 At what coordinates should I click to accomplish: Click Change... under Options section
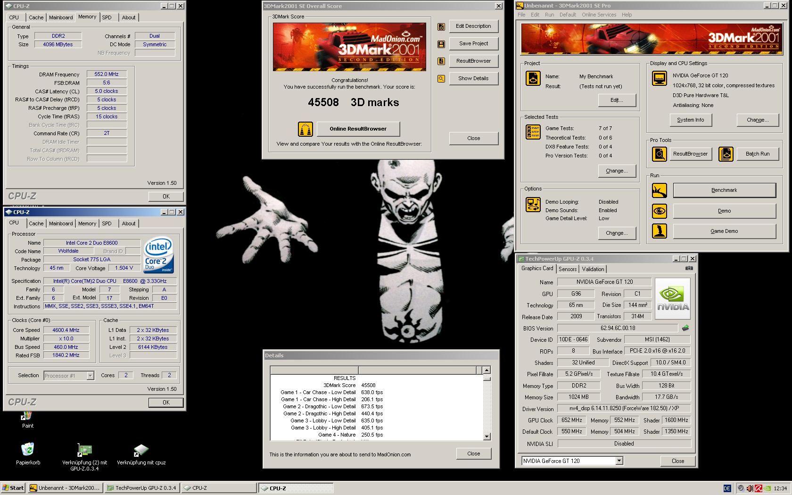tap(617, 233)
